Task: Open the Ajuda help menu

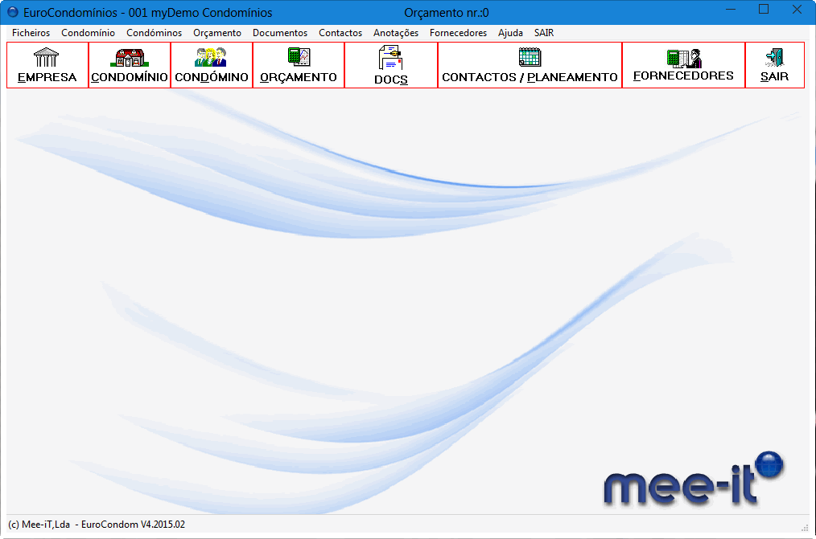Action: point(510,33)
